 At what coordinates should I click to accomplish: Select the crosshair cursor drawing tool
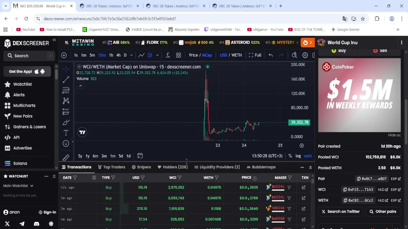[66, 69]
